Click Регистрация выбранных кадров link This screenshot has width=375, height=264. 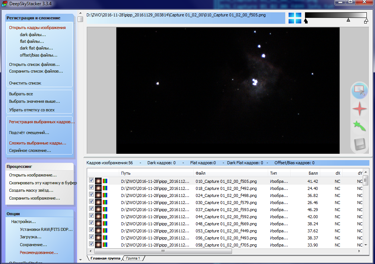click(x=42, y=122)
